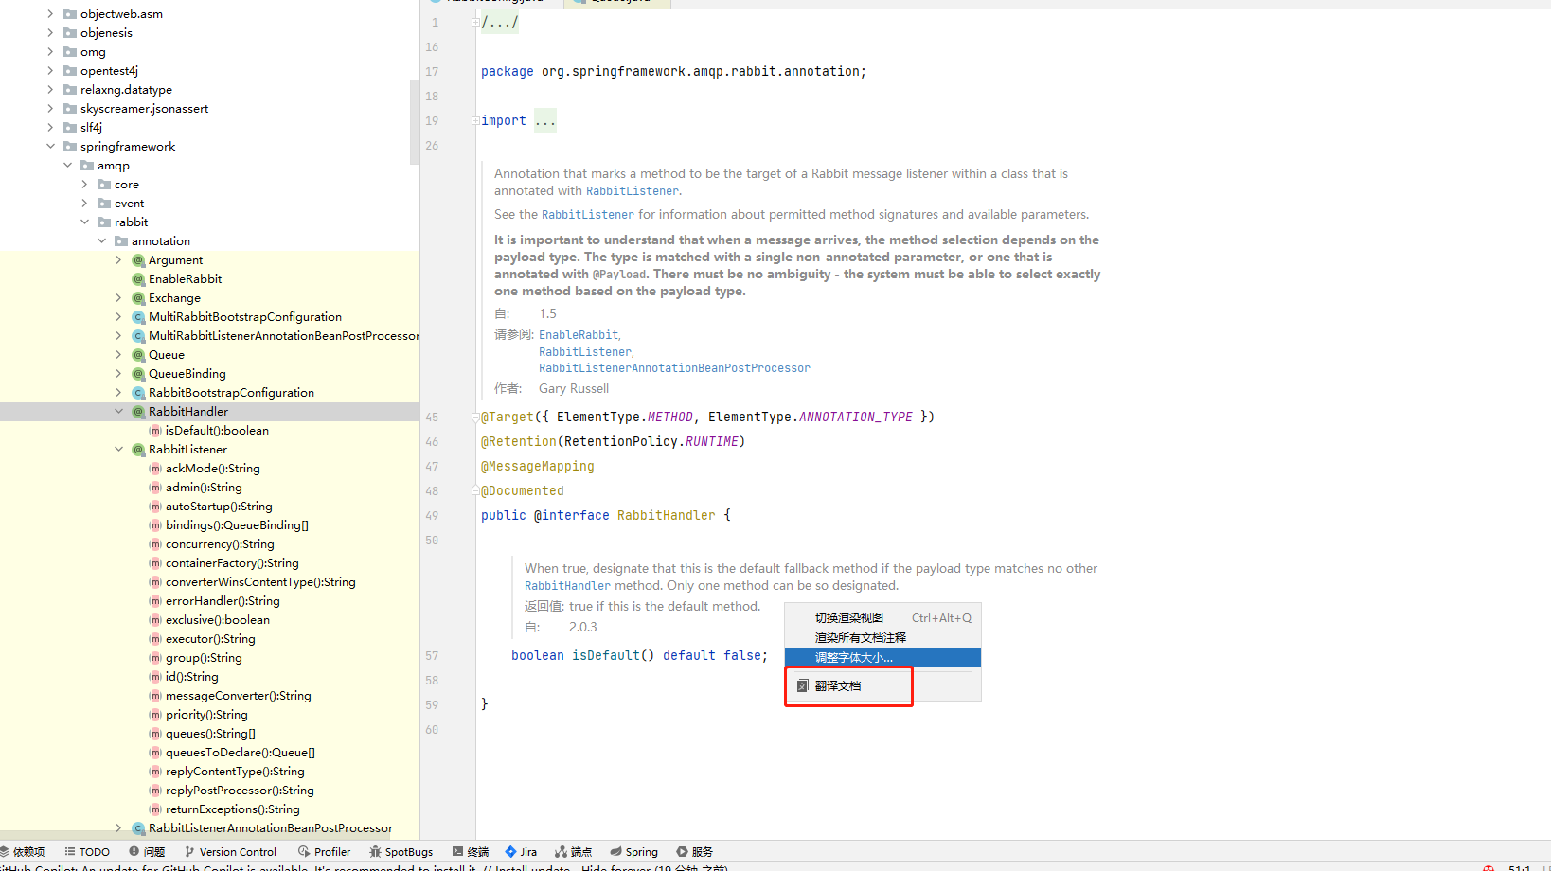Click the package icon beside springframework
This screenshot has width=1551, height=871.
click(70, 147)
